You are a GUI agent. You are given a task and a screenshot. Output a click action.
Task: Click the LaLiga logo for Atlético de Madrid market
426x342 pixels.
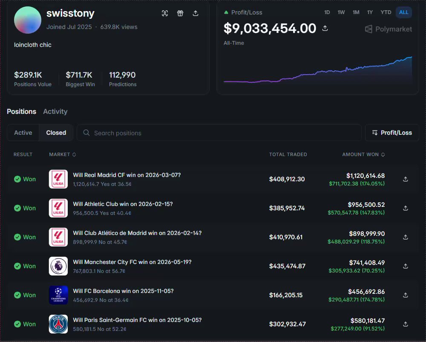(x=58, y=237)
